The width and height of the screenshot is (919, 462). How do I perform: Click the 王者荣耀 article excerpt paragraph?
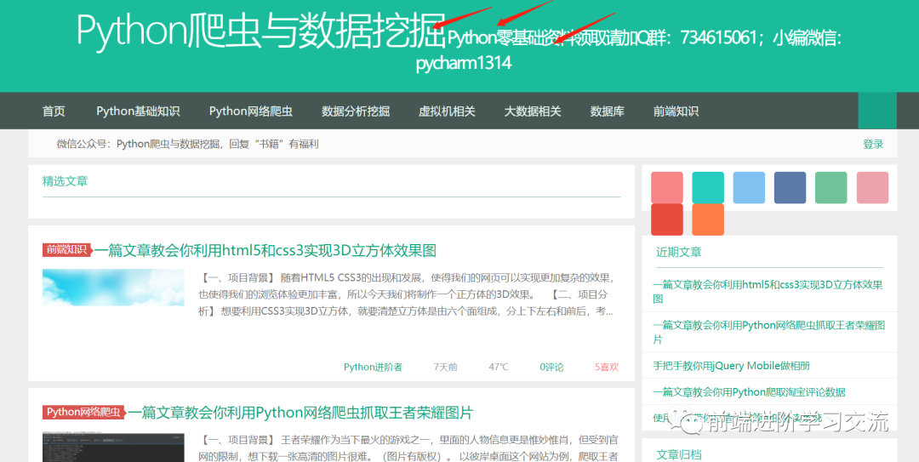408,448
